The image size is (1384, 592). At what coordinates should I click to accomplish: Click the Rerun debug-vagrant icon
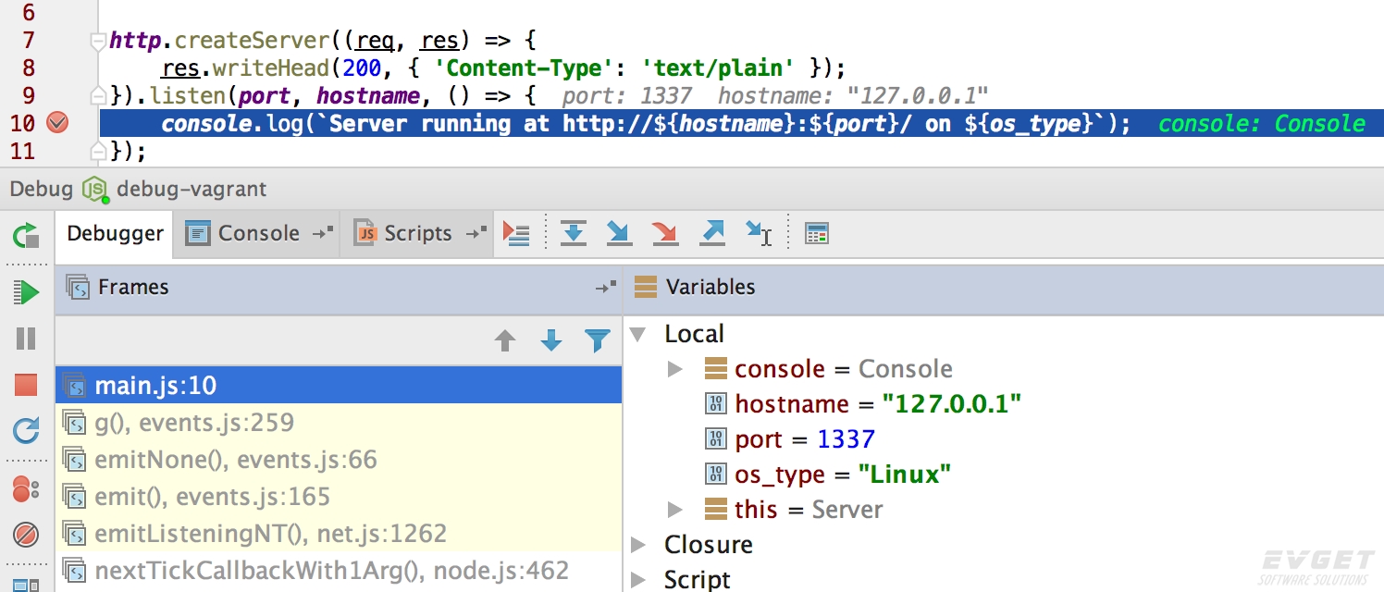coord(26,235)
